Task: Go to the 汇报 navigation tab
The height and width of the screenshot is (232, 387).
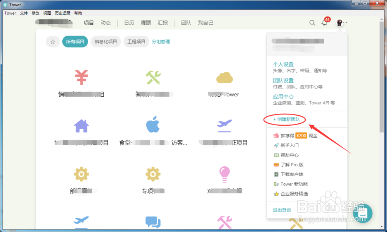Action: click(163, 23)
